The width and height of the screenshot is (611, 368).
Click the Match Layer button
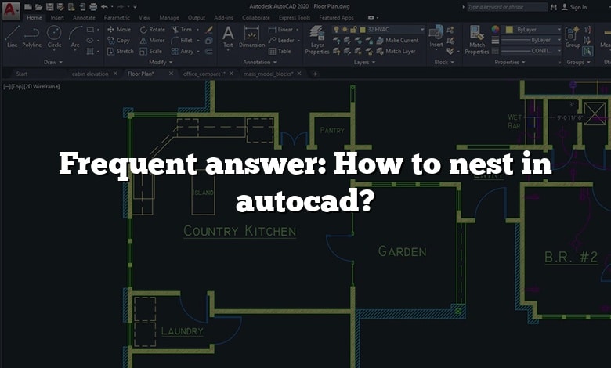[x=396, y=51]
